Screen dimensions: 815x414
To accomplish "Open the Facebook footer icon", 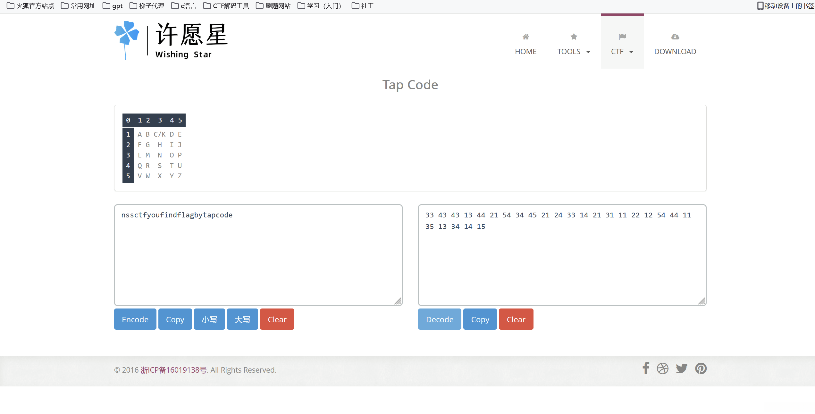I will 646,368.
